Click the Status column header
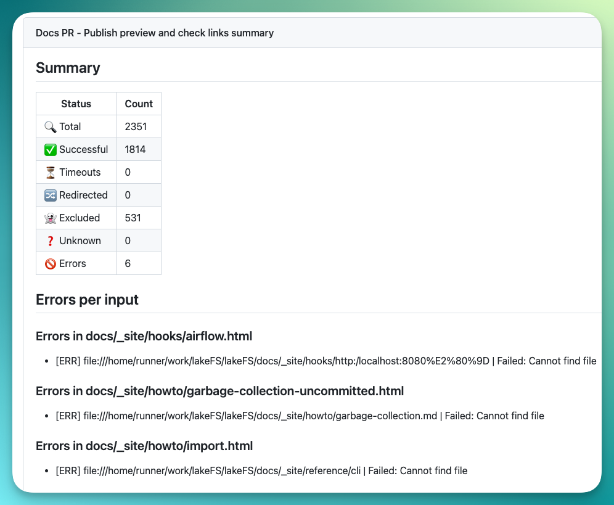Viewport: 614px width, 505px height. tap(76, 104)
